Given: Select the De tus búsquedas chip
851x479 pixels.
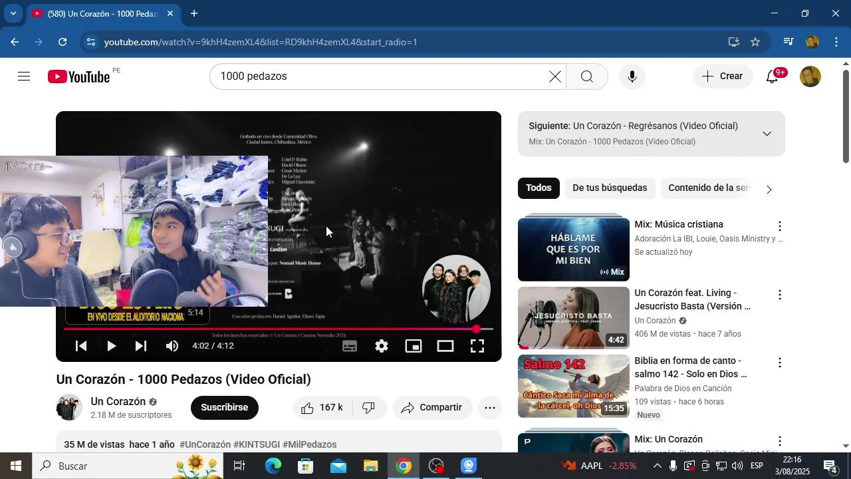Looking at the screenshot, I should click(610, 188).
